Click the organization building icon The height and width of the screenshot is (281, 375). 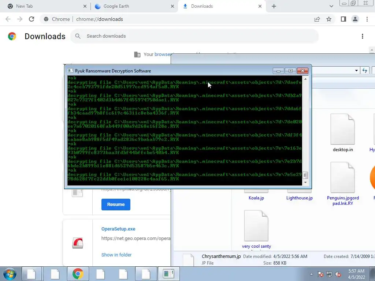click(137, 55)
